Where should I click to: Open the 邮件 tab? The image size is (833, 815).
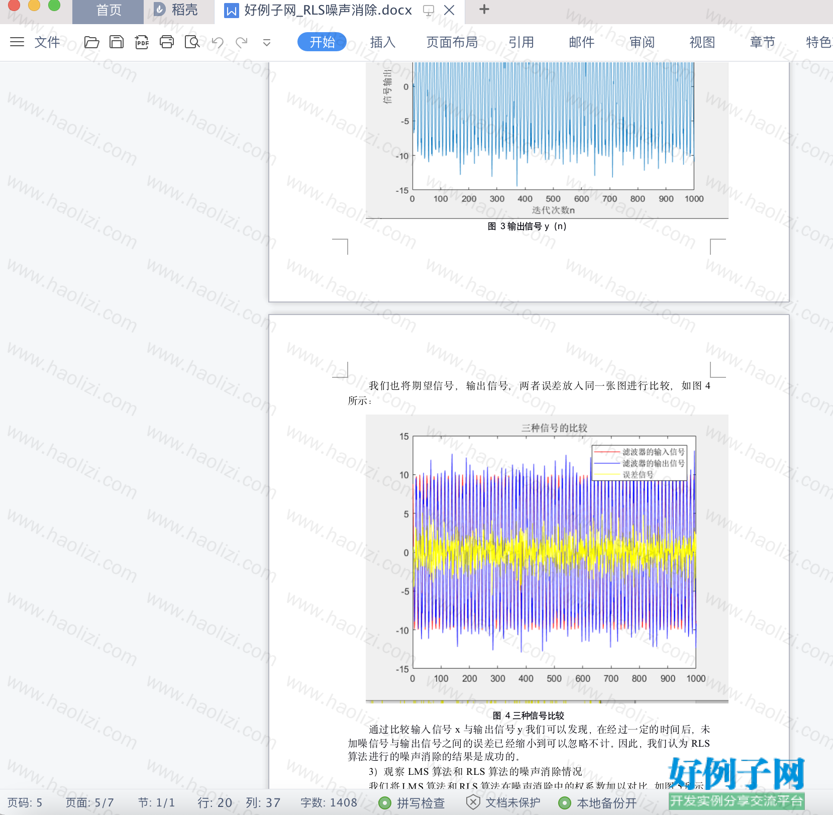pos(581,42)
